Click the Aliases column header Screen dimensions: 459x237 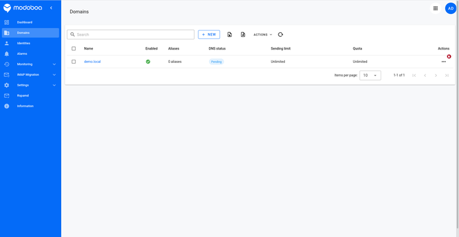coord(173,48)
